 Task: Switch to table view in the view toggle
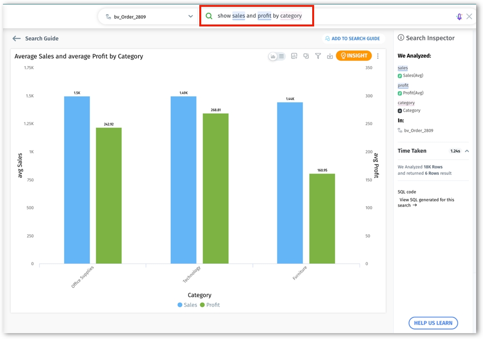click(282, 56)
